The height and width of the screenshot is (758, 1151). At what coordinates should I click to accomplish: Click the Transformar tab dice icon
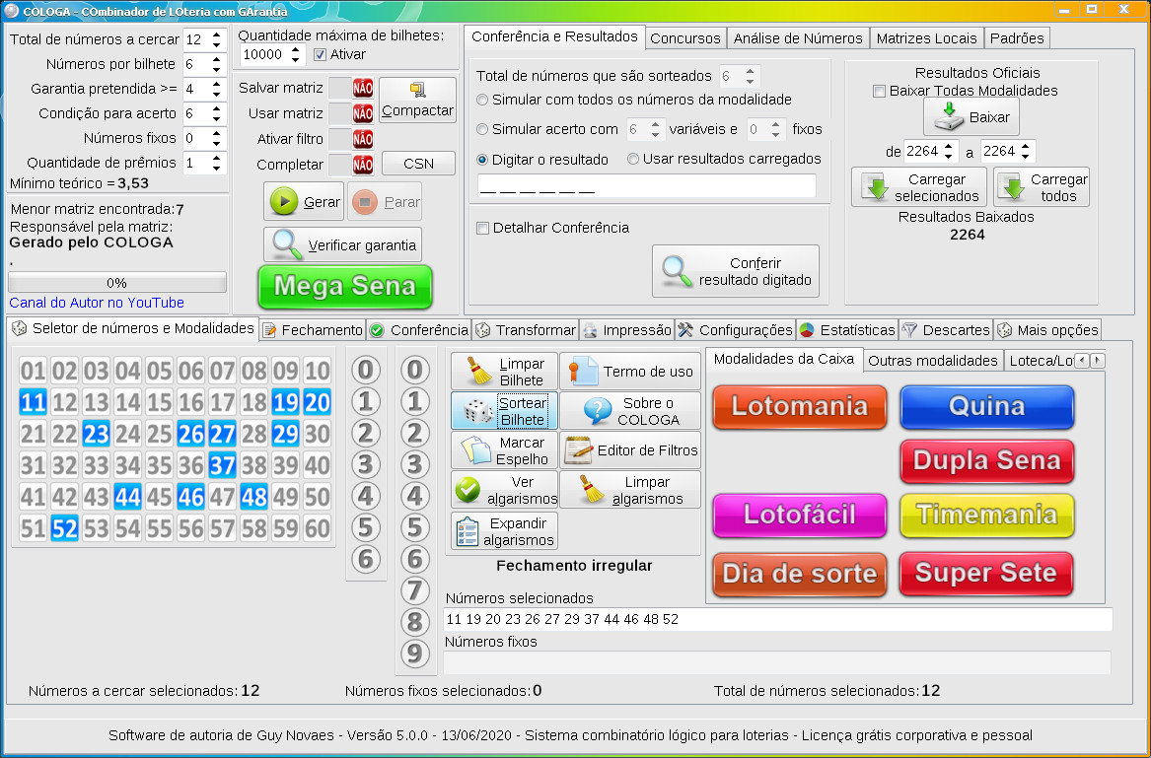482,330
